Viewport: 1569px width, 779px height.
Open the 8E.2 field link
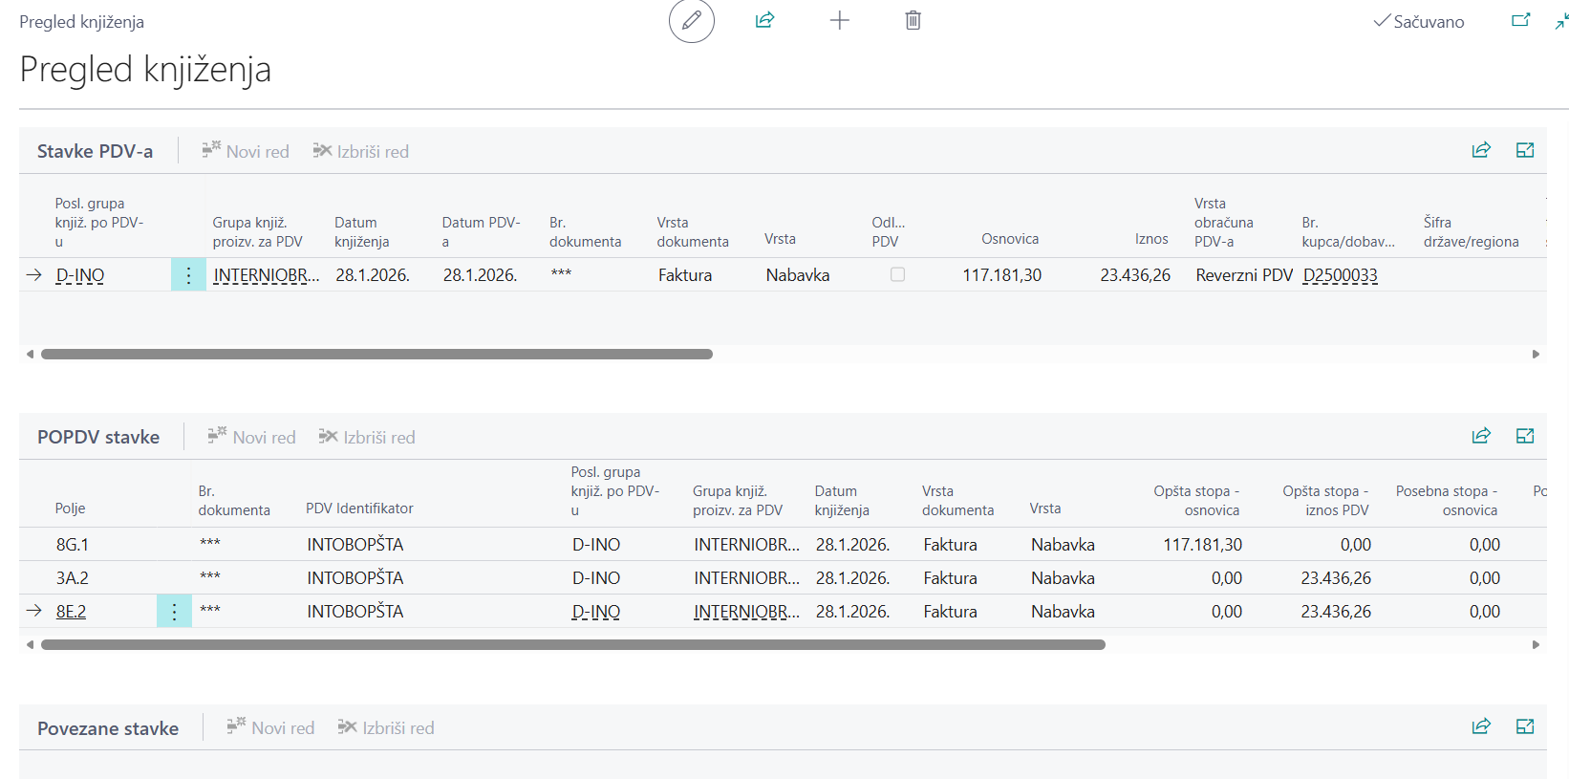click(x=71, y=612)
